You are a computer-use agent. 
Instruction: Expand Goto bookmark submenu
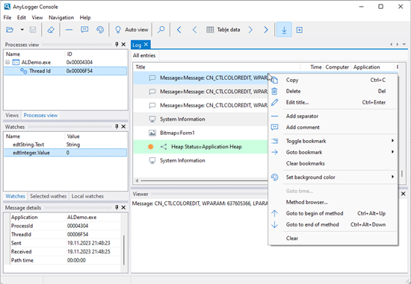[333, 152]
